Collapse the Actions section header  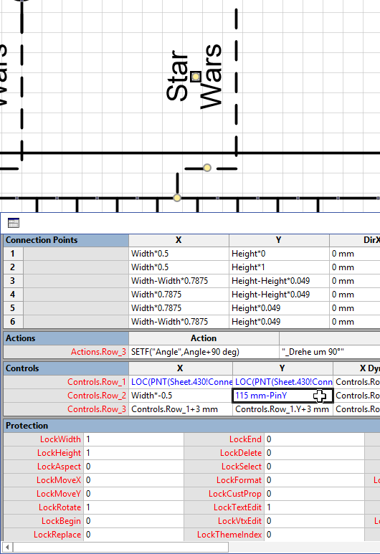pyautogui.click(x=66, y=338)
